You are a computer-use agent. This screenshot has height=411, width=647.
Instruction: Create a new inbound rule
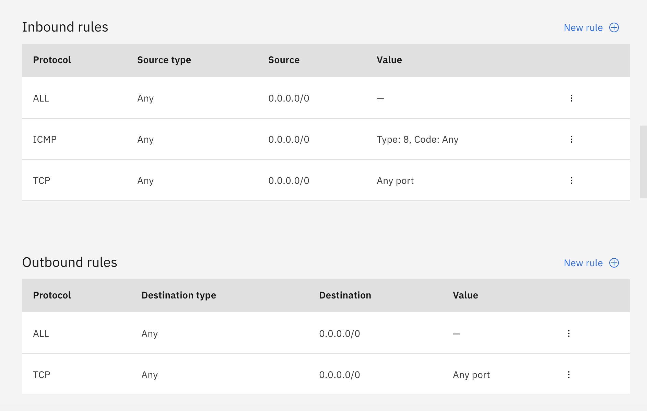click(583, 27)
